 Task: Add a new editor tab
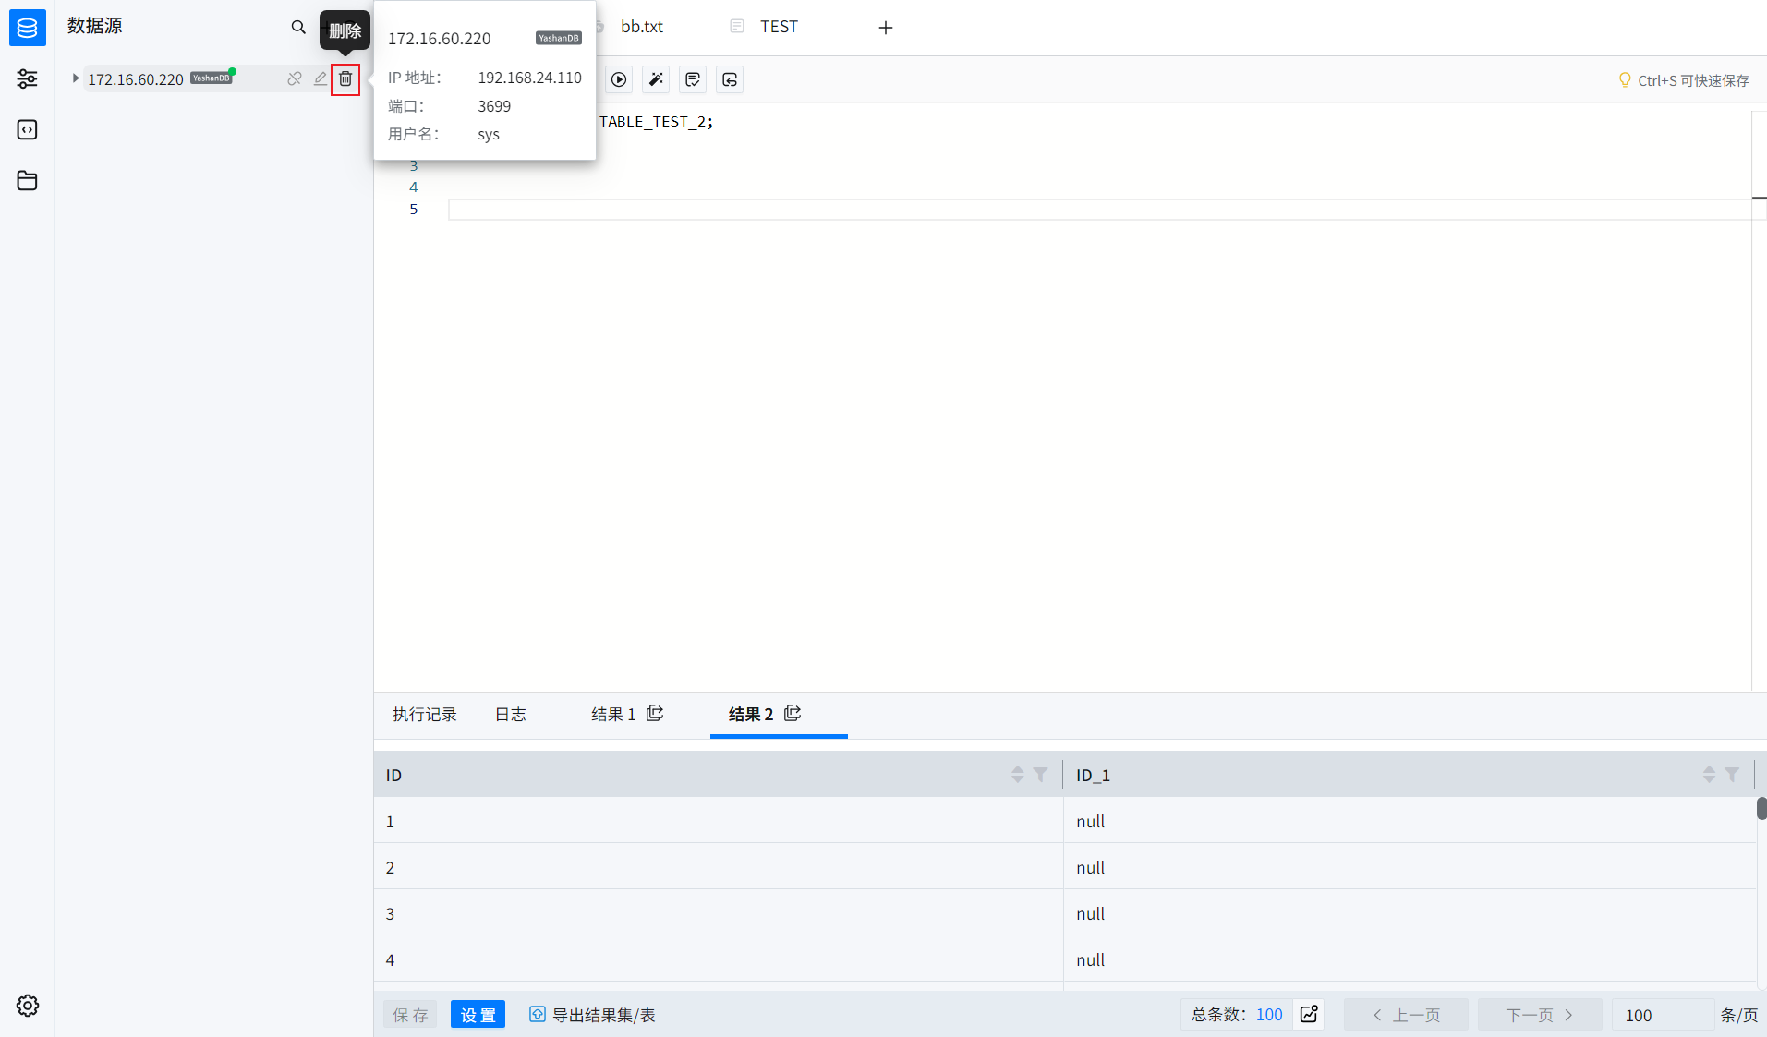886,28
